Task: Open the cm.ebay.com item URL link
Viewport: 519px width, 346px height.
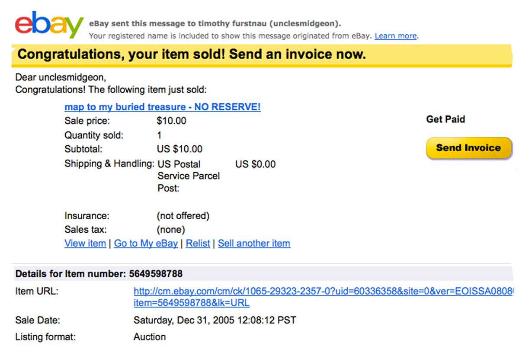Action: (323, 297)
